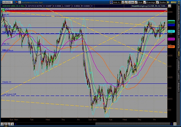181x127 pixels.
Task: Click the grid layout icon at bottom left
Action: click(2, 124)
